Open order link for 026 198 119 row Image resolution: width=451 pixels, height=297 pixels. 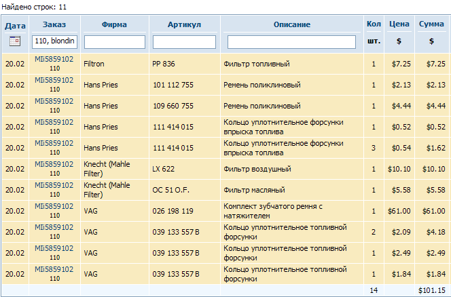click(54, 207)
